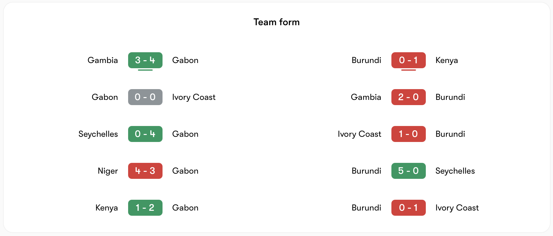Screen dimensions: 553x236
Task: Click Kenya next to the 1 - 2 score
Action: 106,208
